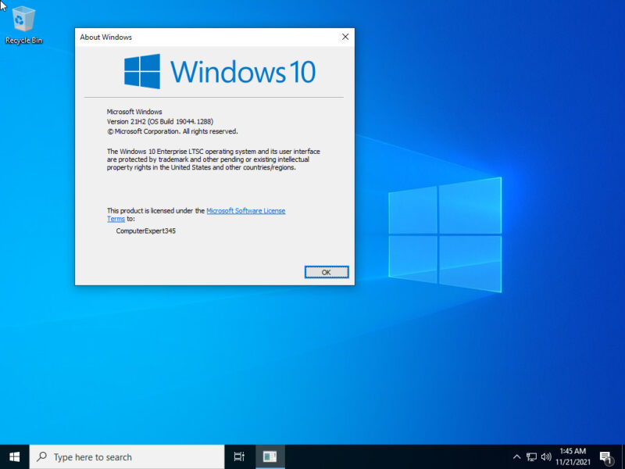Click the volume speaker icon
The height and width of the screenshot is (469, 625).
(x=547, y=456)
